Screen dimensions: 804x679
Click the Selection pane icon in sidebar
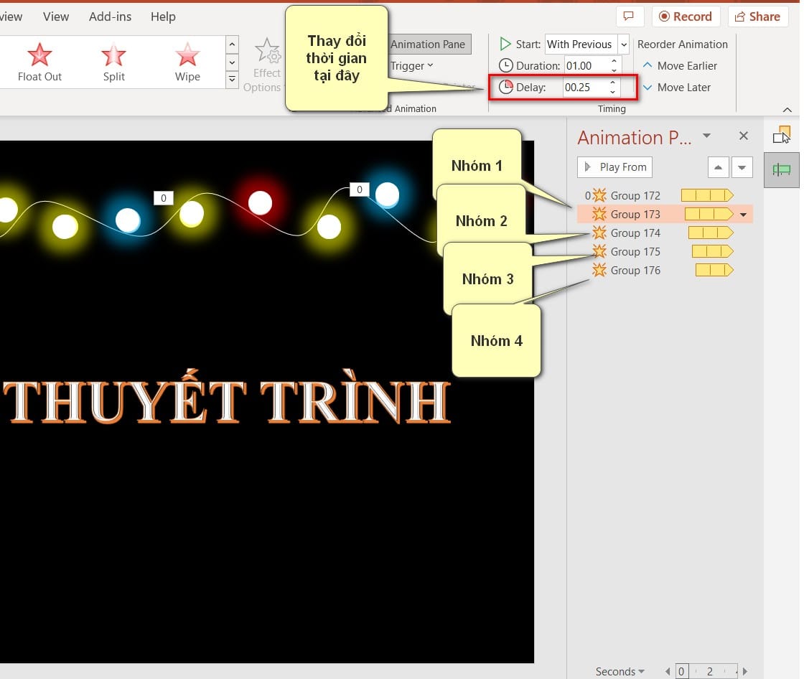782,135
